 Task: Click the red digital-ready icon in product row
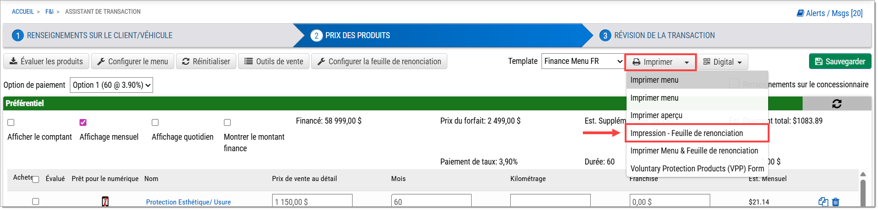tap(105, 202)
